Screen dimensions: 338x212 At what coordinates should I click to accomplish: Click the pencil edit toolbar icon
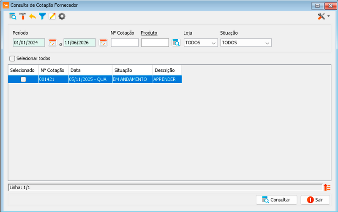click(x=52, y=16)
